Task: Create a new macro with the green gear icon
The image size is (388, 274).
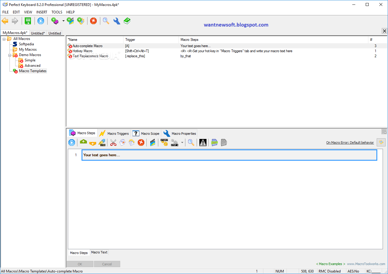Action: 55,21
